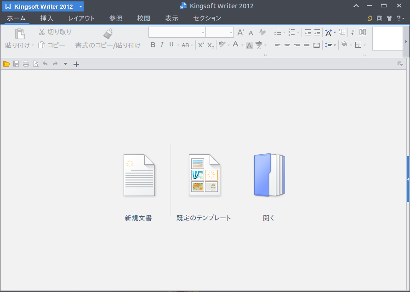Screen dimensions: 410x292
Task: Expand the numbering list dropdown arrow
Action: pyautogui.click(x=298, y=33)
